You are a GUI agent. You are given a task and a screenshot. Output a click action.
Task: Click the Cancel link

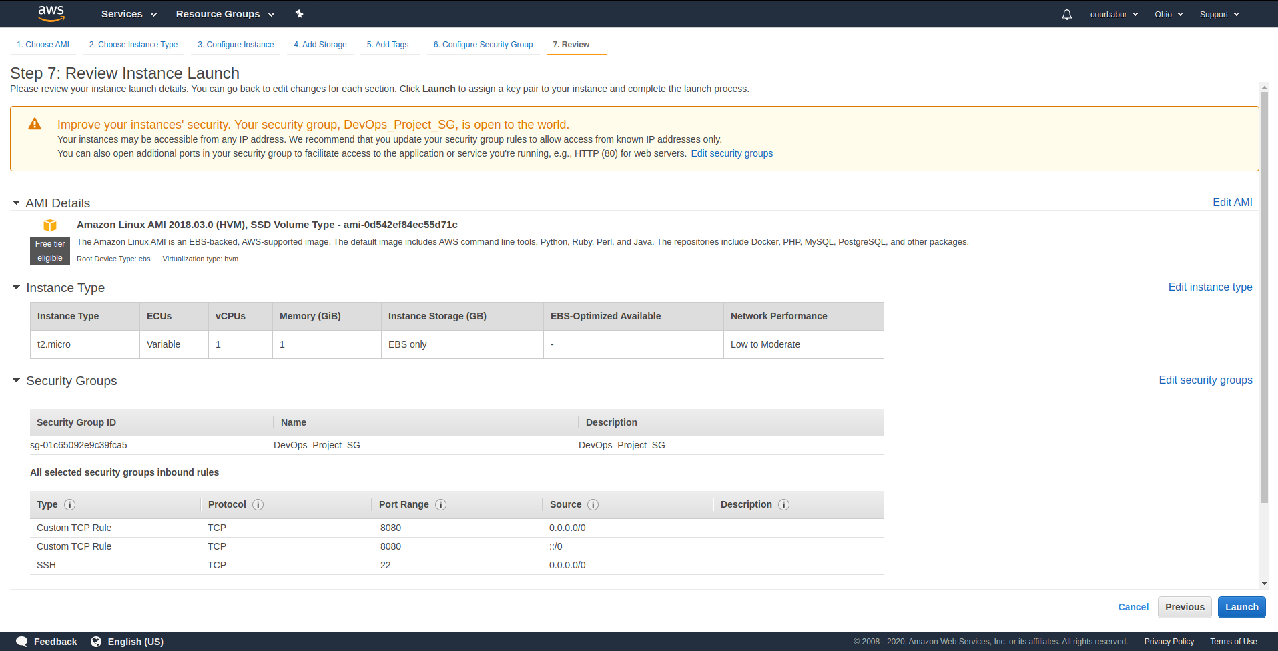tap(1133, 607)
